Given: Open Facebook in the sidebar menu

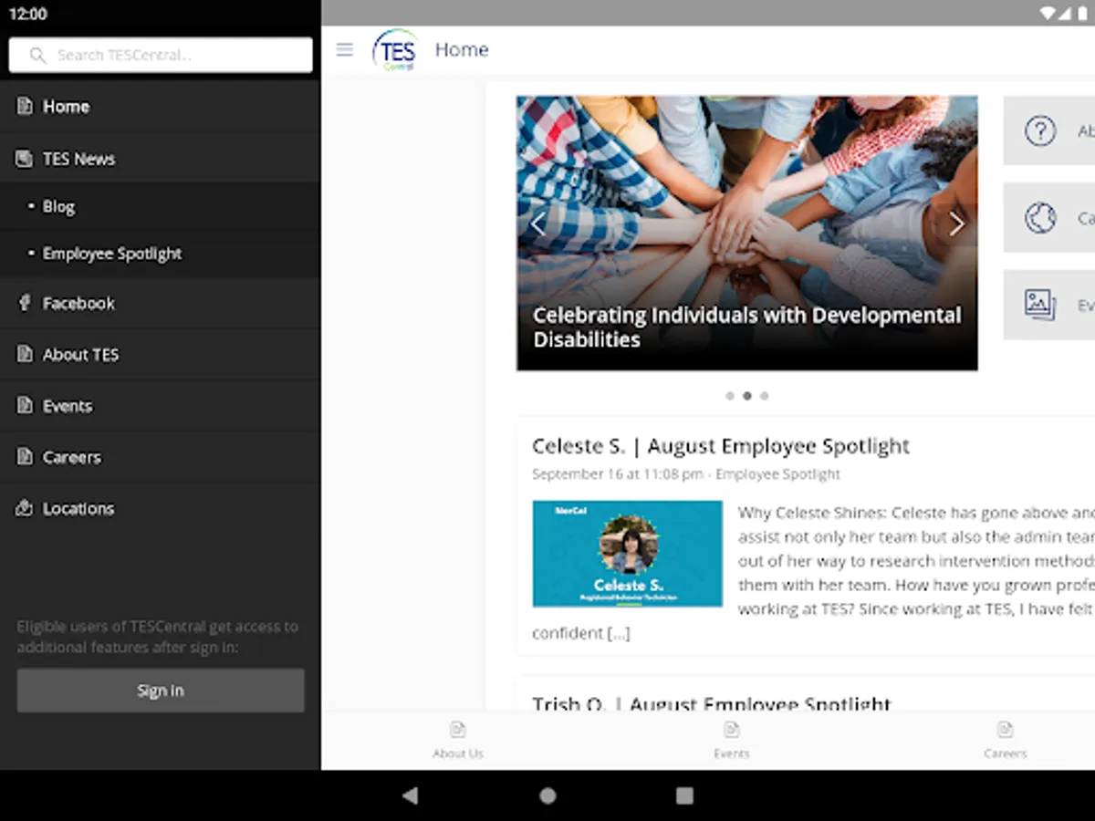Looking at the screenshot, I should (160, 303).
